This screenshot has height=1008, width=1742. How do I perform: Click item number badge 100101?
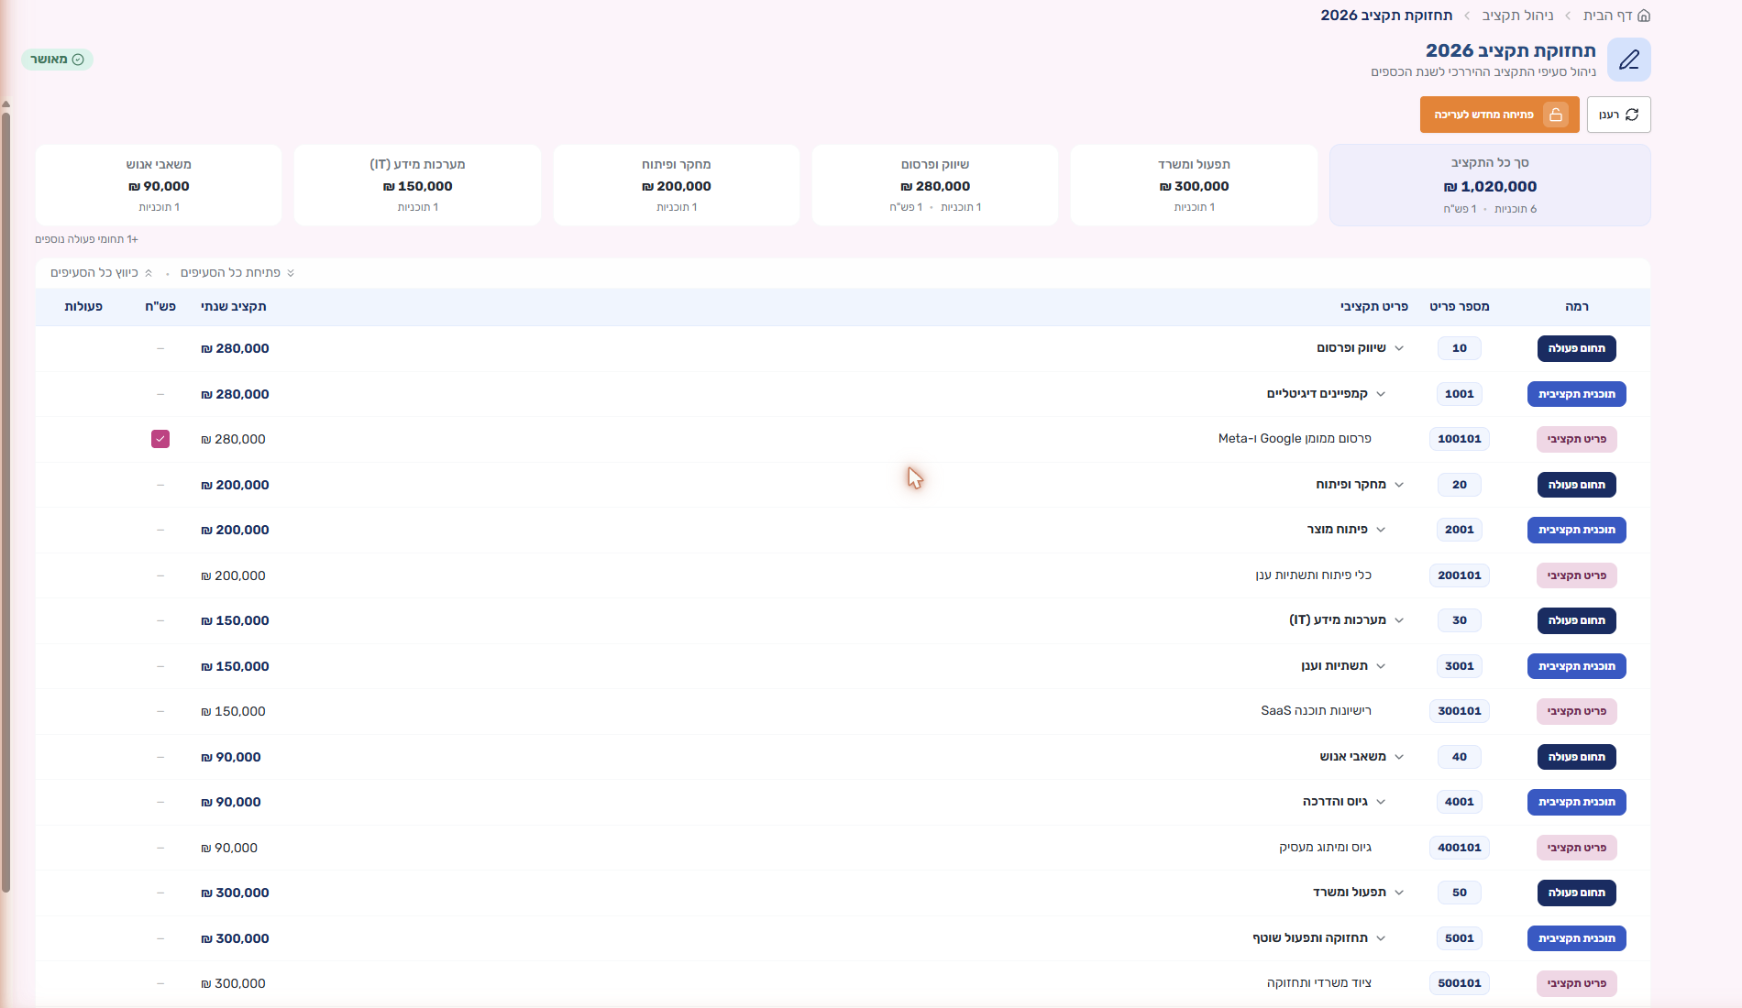click(x=1460, y=439)
